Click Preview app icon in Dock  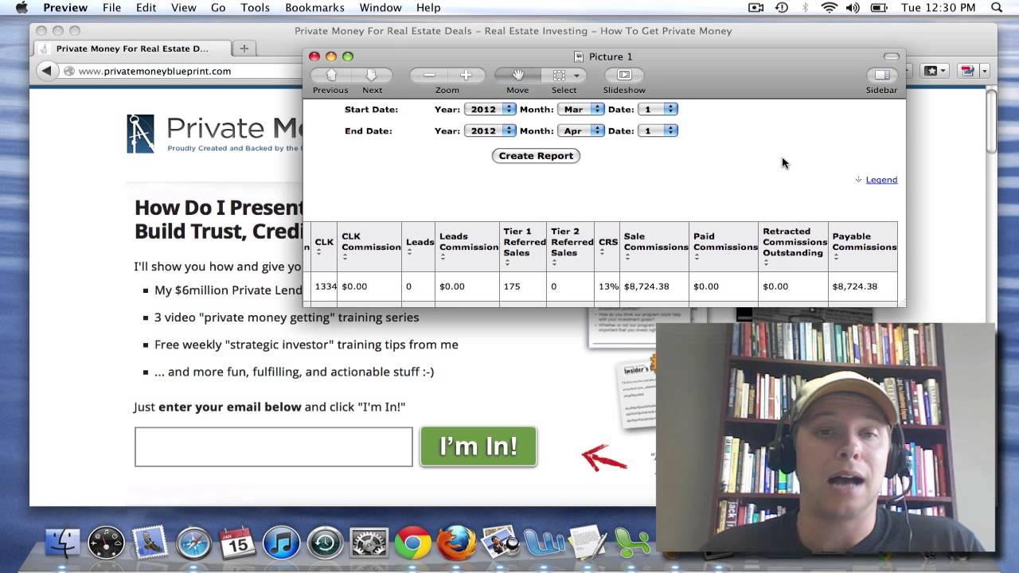[500, 544]
